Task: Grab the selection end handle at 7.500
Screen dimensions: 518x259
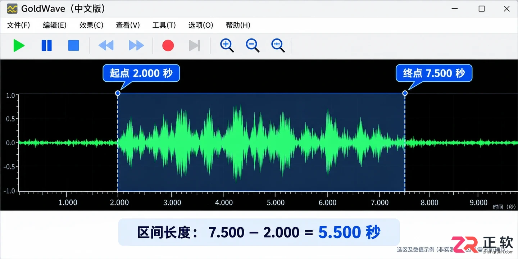Action: [405, 93]
